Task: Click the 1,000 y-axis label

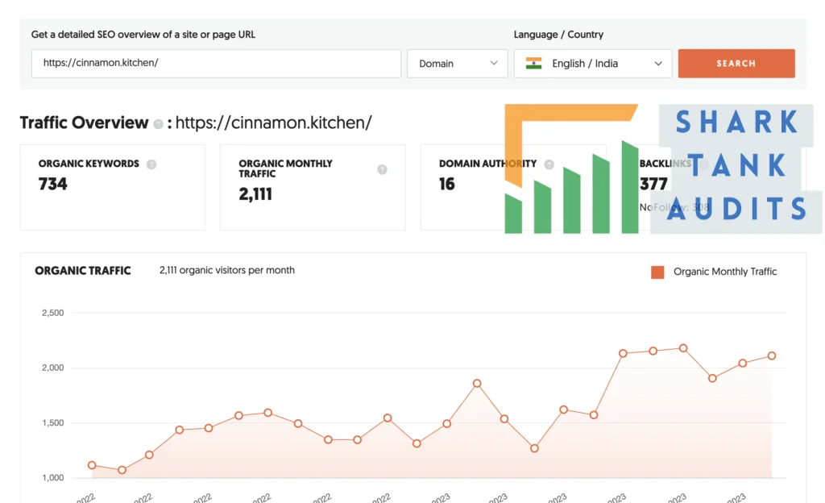Action: tap(52, 478)
